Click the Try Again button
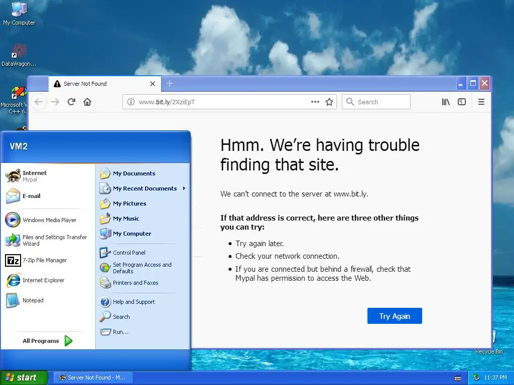This screenshot has width=514, height=385. coord(395,316)
